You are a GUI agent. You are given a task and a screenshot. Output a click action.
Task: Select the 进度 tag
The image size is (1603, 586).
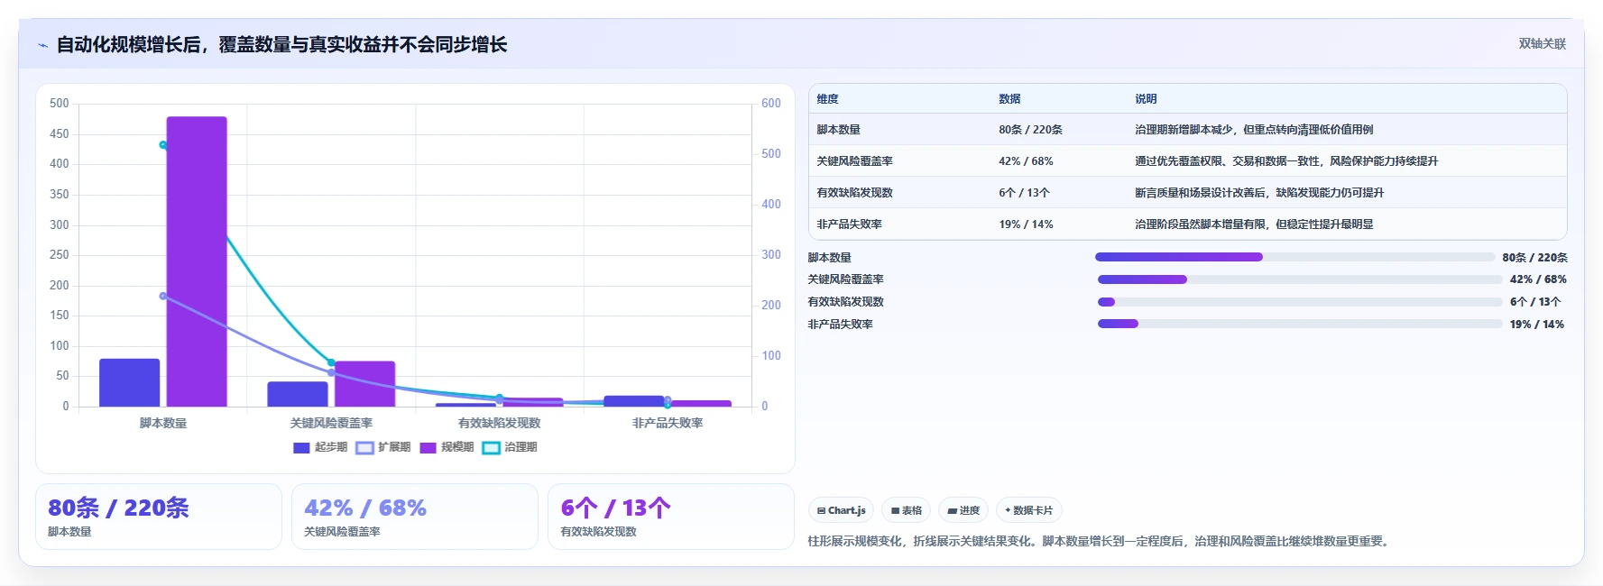[x=963, y=510]
